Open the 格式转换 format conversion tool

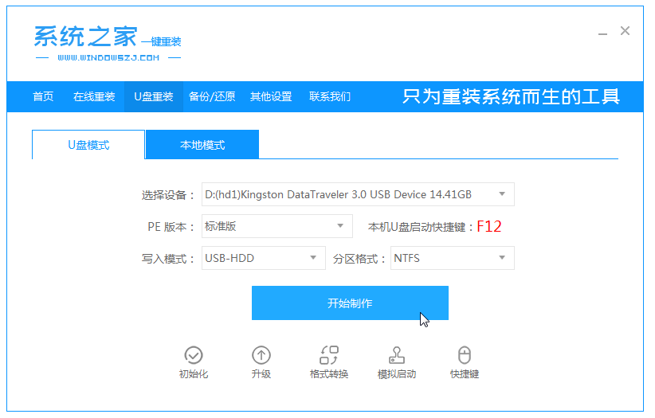[x=328, y=355]
